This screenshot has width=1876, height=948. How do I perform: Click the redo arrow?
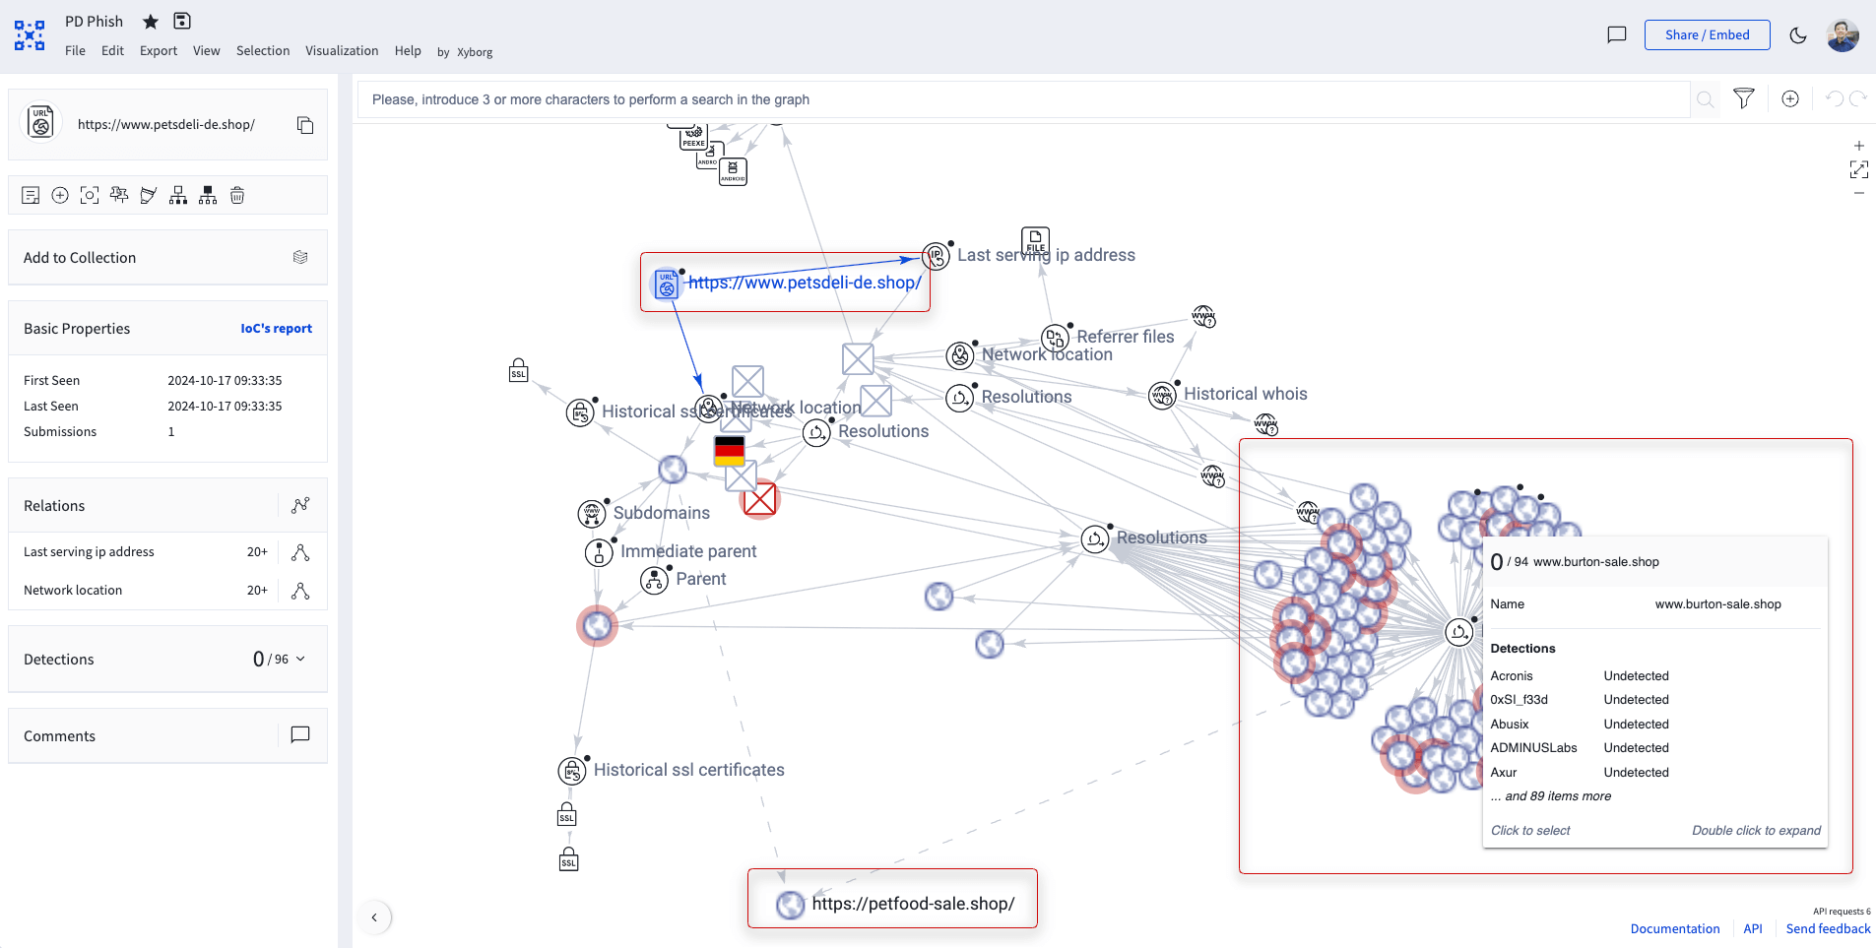click(x=1858, y=98)
